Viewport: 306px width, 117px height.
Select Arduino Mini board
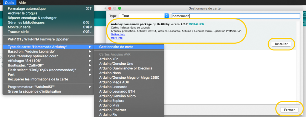(x=129, y=105)
